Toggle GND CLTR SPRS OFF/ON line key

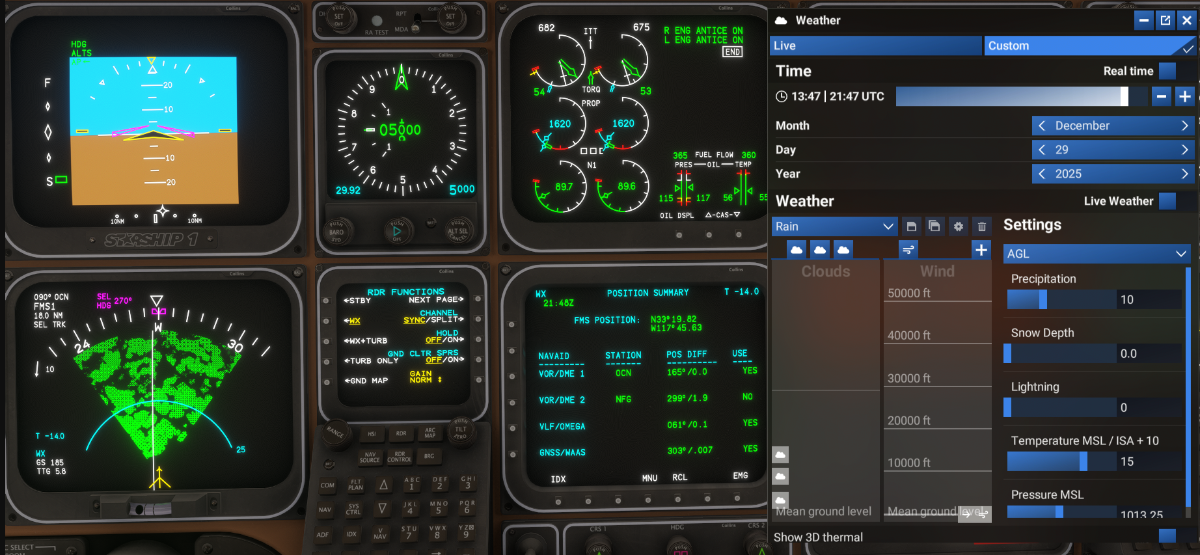(478, 359)
